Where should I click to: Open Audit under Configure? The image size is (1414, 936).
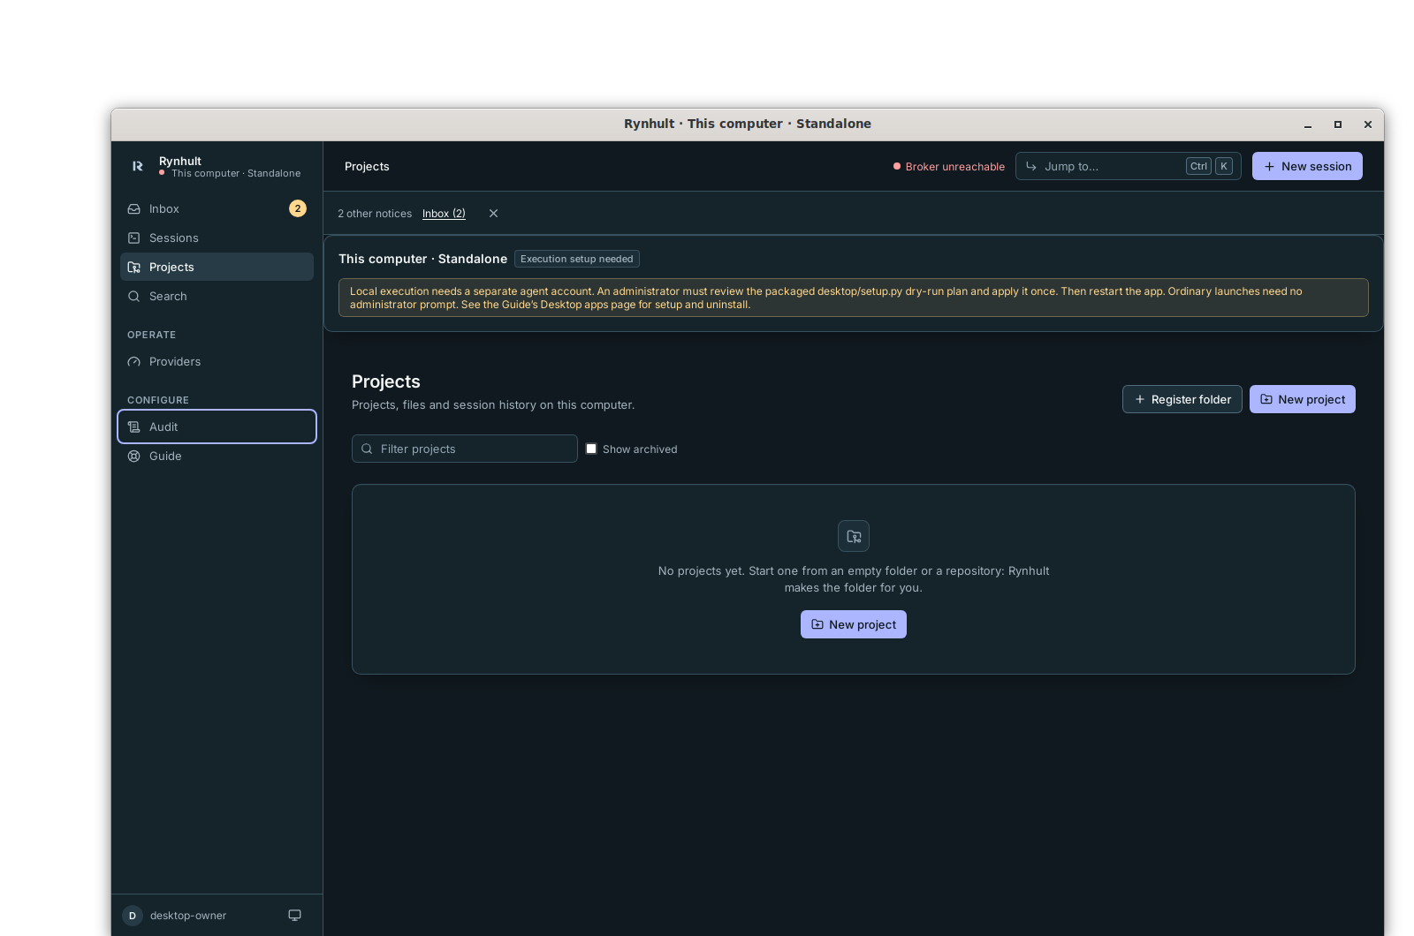217,426
